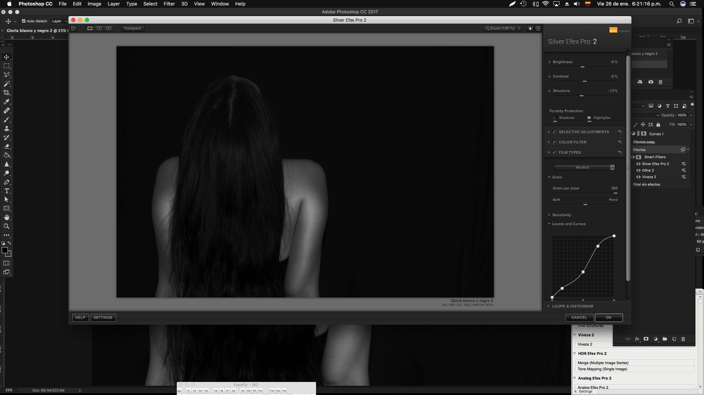Select the Eraser tool
Screen dimensions: 704x395
[x=7, y=146]
